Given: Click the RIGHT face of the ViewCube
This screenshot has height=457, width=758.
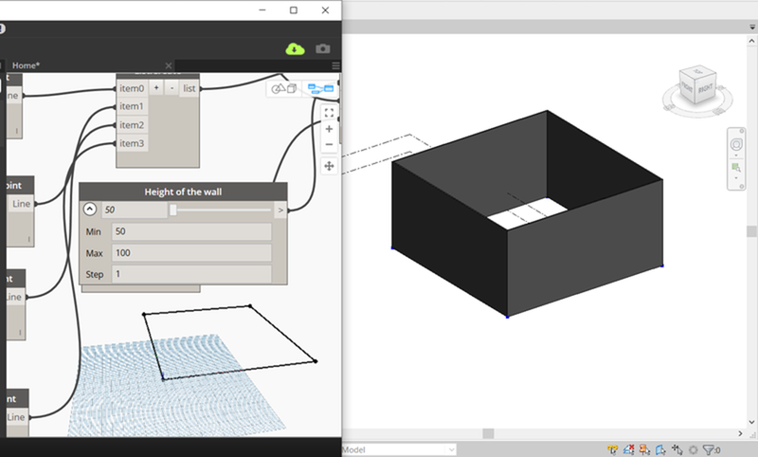Looking at the screenshot, I should pos(706,87).
